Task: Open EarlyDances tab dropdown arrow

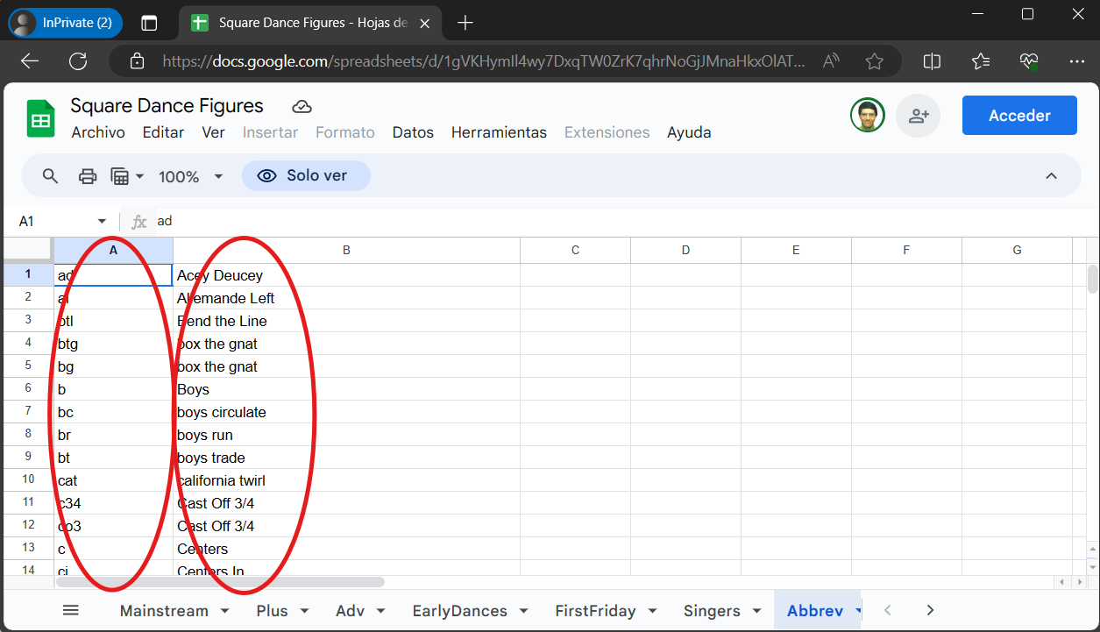Action: (523, 611)
